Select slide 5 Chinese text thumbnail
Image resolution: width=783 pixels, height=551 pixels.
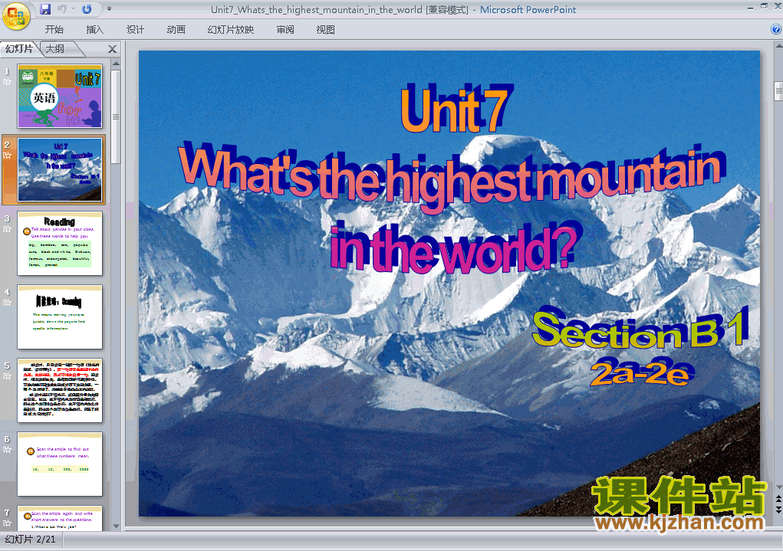60,390
